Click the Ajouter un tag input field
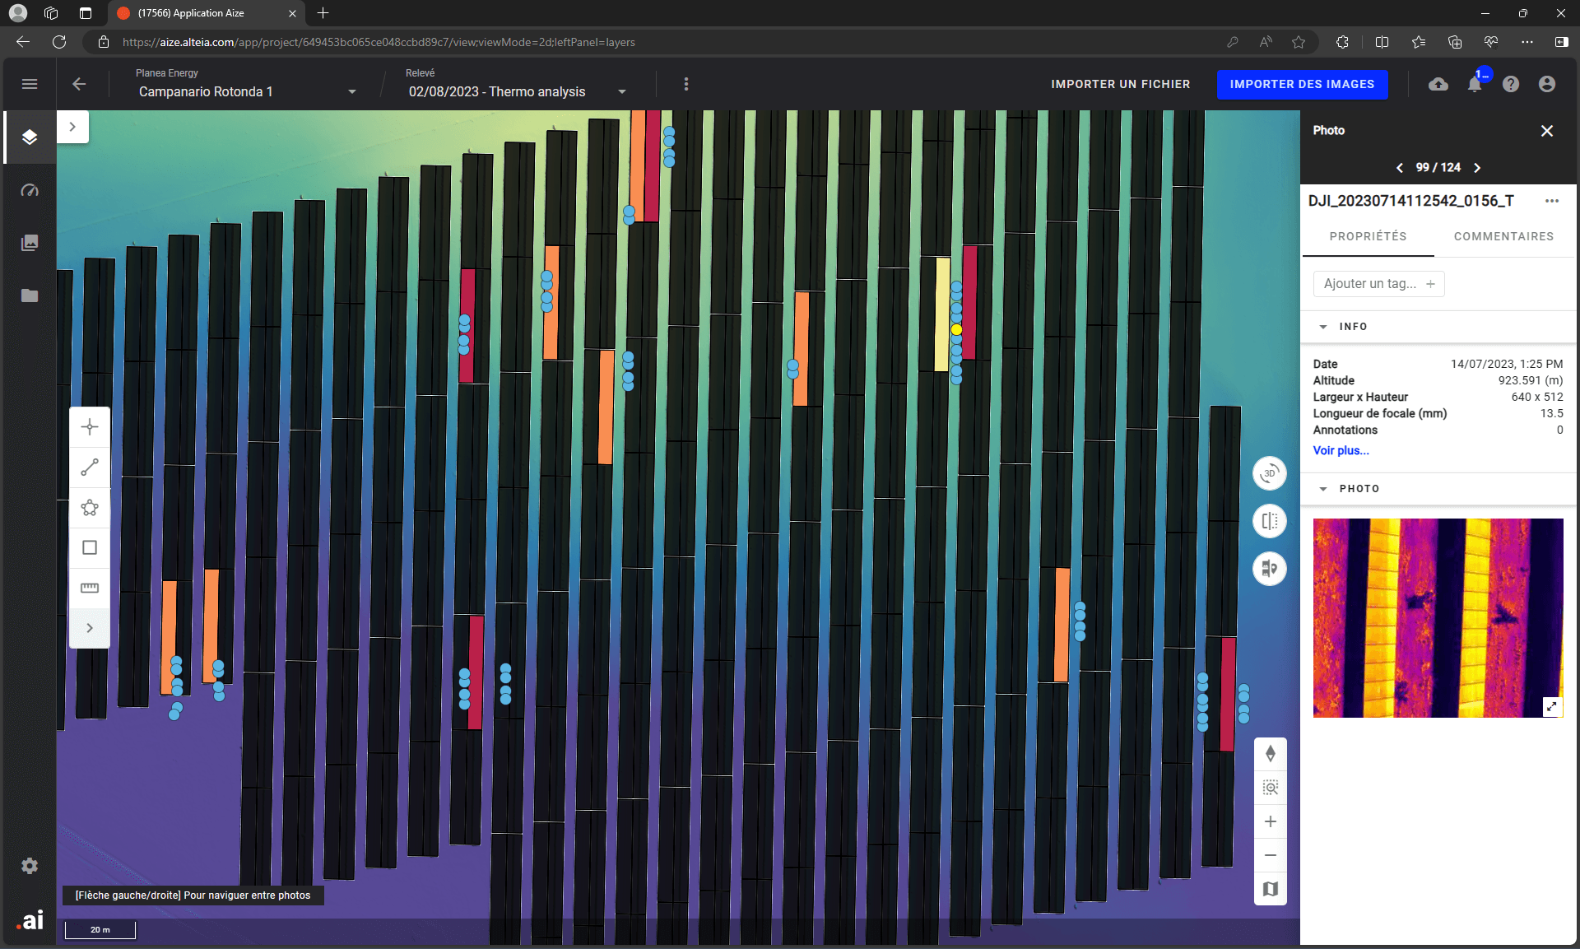 click(x=1370, y=283)
